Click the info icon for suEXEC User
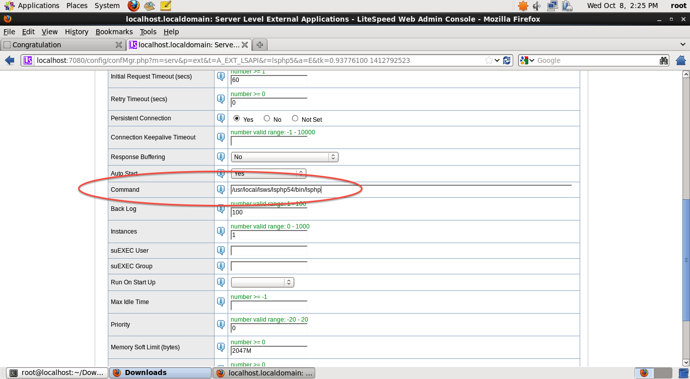Screen dimensions: 690x379 [x=221, y=251]
